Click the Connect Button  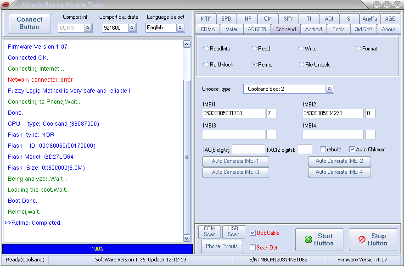[x=30, y=23]
